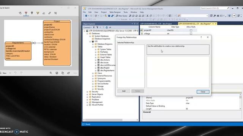Screen dimensions: 243x136
Task: Click New snip button
Action: 3,73
